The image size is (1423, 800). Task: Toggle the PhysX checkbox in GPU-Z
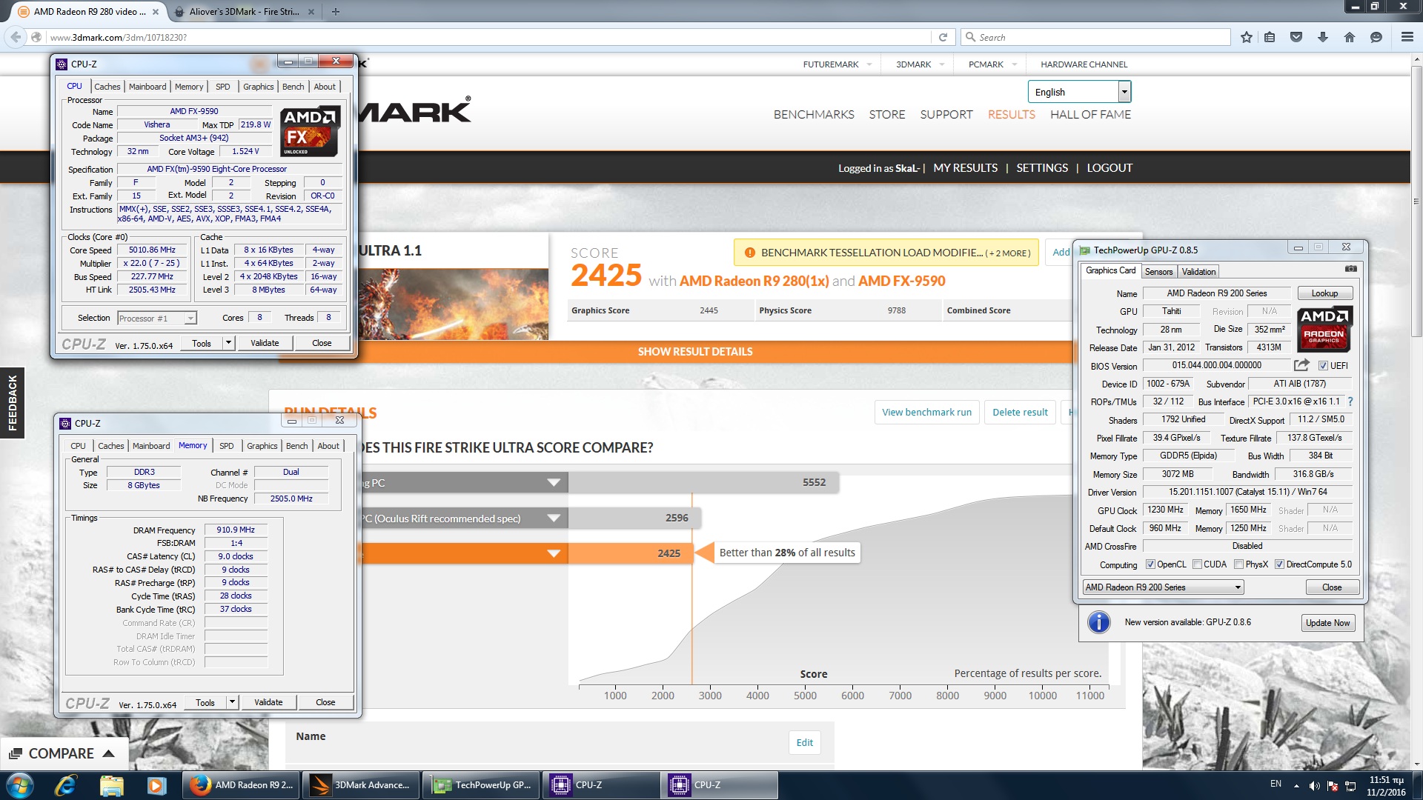point(1238,564)
